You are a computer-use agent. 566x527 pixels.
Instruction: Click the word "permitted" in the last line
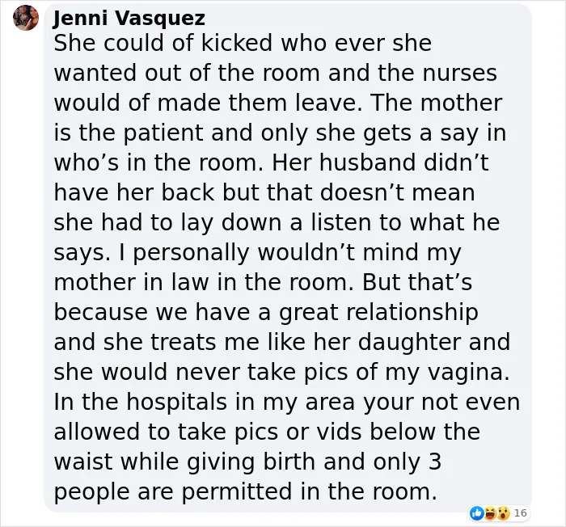tap(236, 492)
